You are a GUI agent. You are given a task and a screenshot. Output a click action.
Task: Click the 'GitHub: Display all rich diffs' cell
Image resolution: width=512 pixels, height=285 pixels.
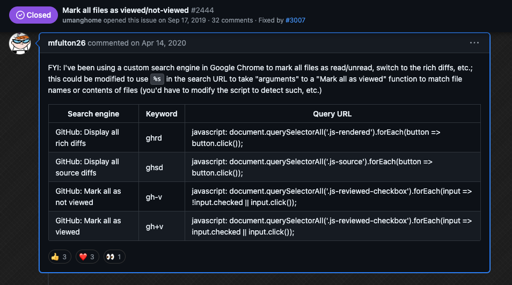point(93,137)
